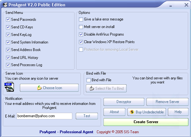Enable Give a fake error message
Screen dimensions: 191x137
click(81, 19)
